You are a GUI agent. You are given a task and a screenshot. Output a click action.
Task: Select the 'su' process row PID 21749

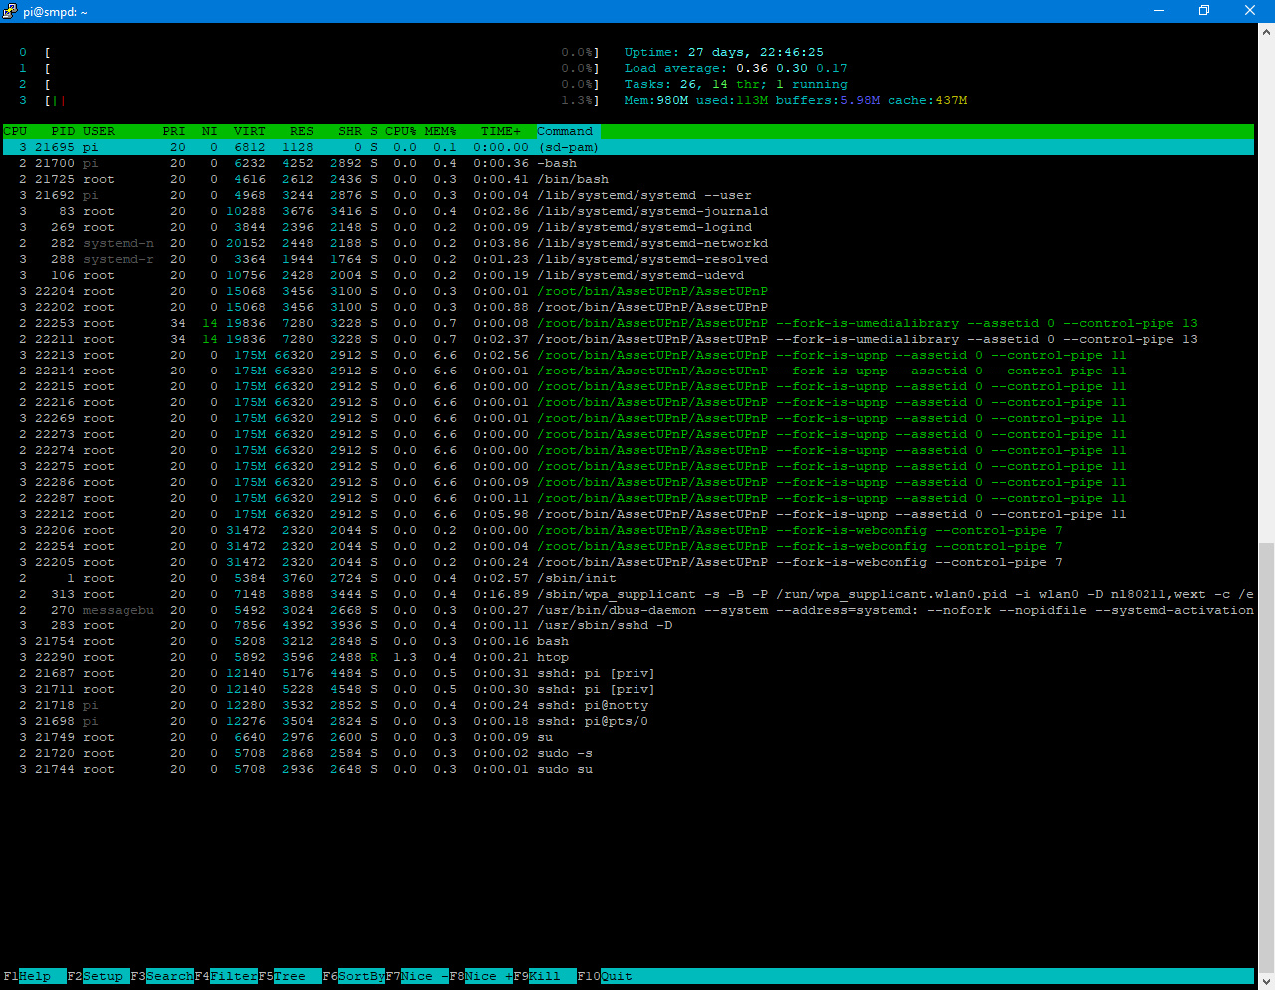629,737
